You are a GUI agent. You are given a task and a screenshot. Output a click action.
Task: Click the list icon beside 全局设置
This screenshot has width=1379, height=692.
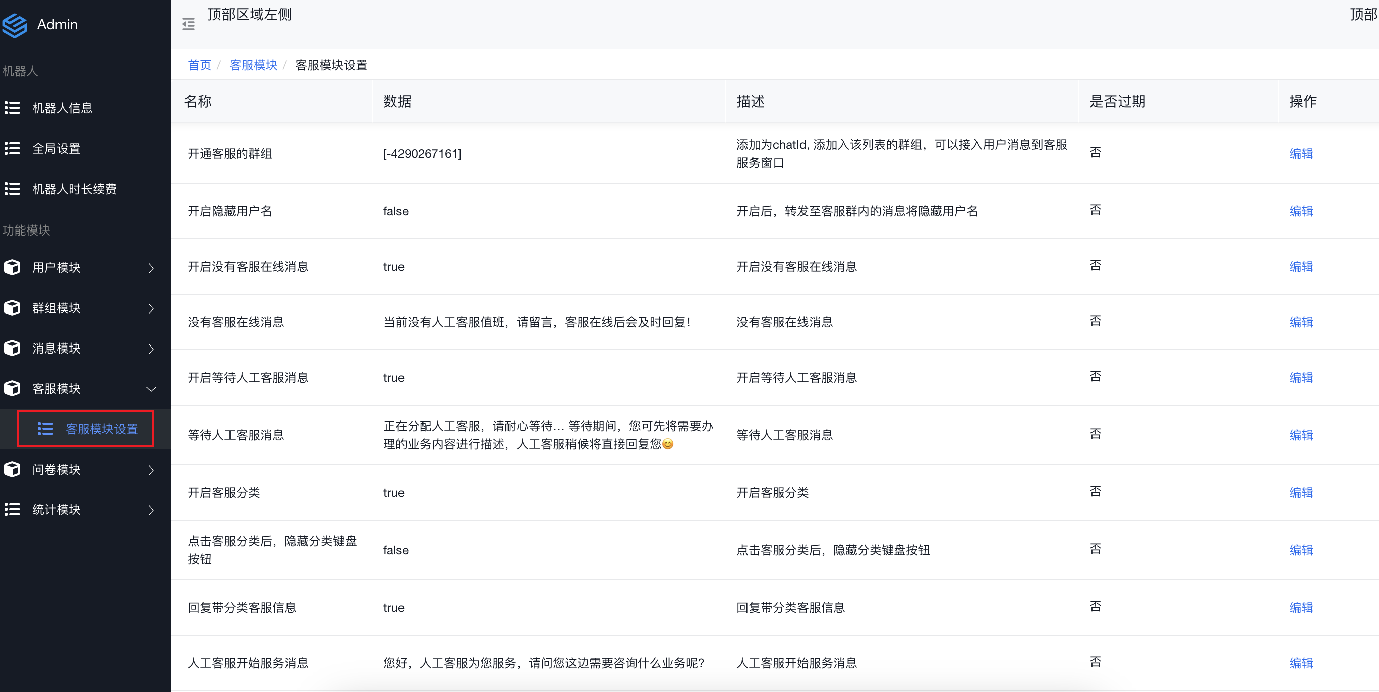click(12, 148)
